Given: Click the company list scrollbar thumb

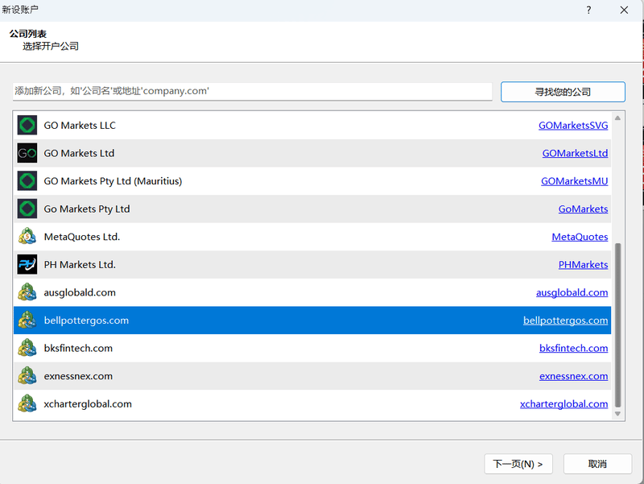Looking at the screenshot, I should pyautogui.click(x=617, y=325).
